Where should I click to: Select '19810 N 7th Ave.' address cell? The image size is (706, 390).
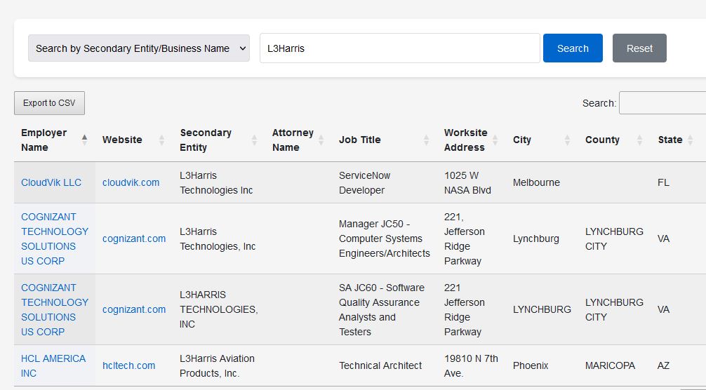pyautogui.click(x=471, y=365)
